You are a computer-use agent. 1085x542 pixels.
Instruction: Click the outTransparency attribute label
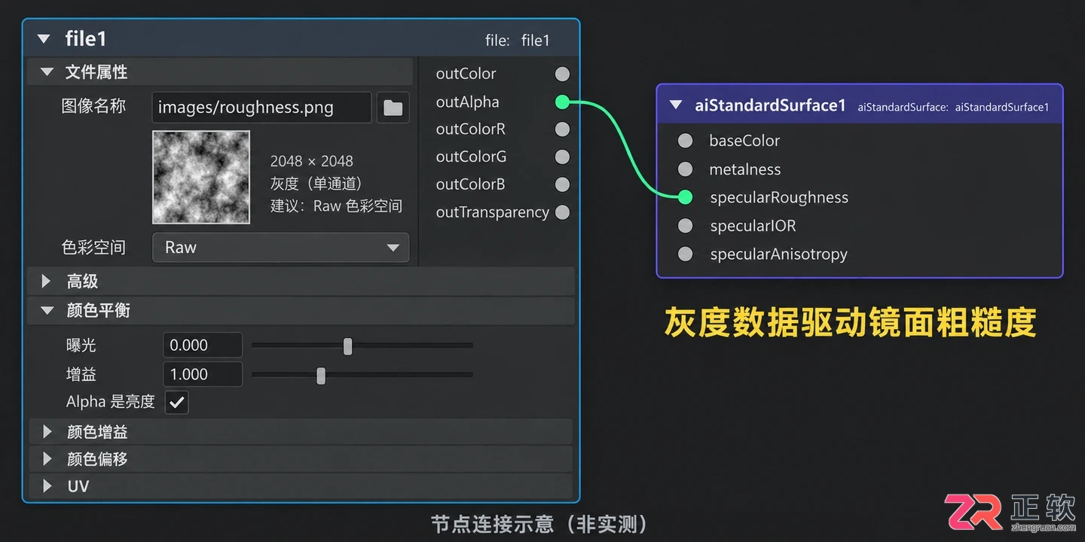tap(492, 212)
